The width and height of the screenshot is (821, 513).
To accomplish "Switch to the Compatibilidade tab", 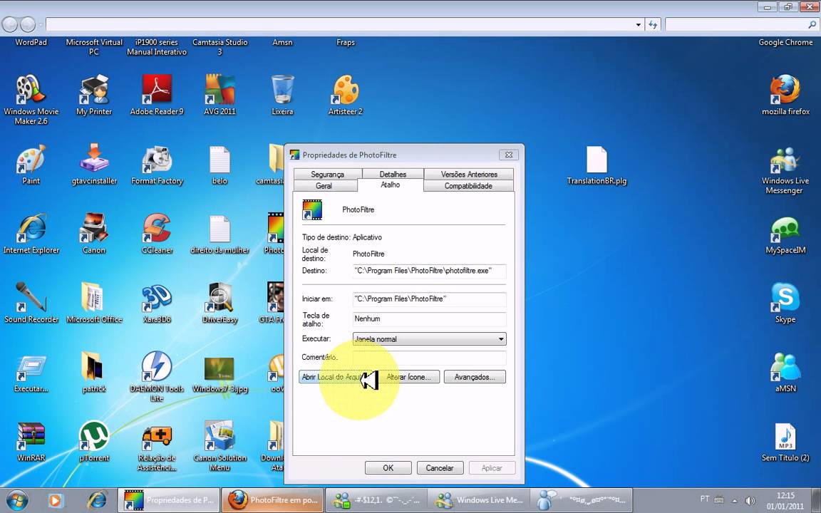I will tap(468, 186).
